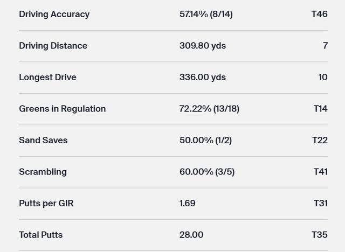Click the 336.00 yds longest drive value
This screenshot has height=252, width=345.
[202, 77]
